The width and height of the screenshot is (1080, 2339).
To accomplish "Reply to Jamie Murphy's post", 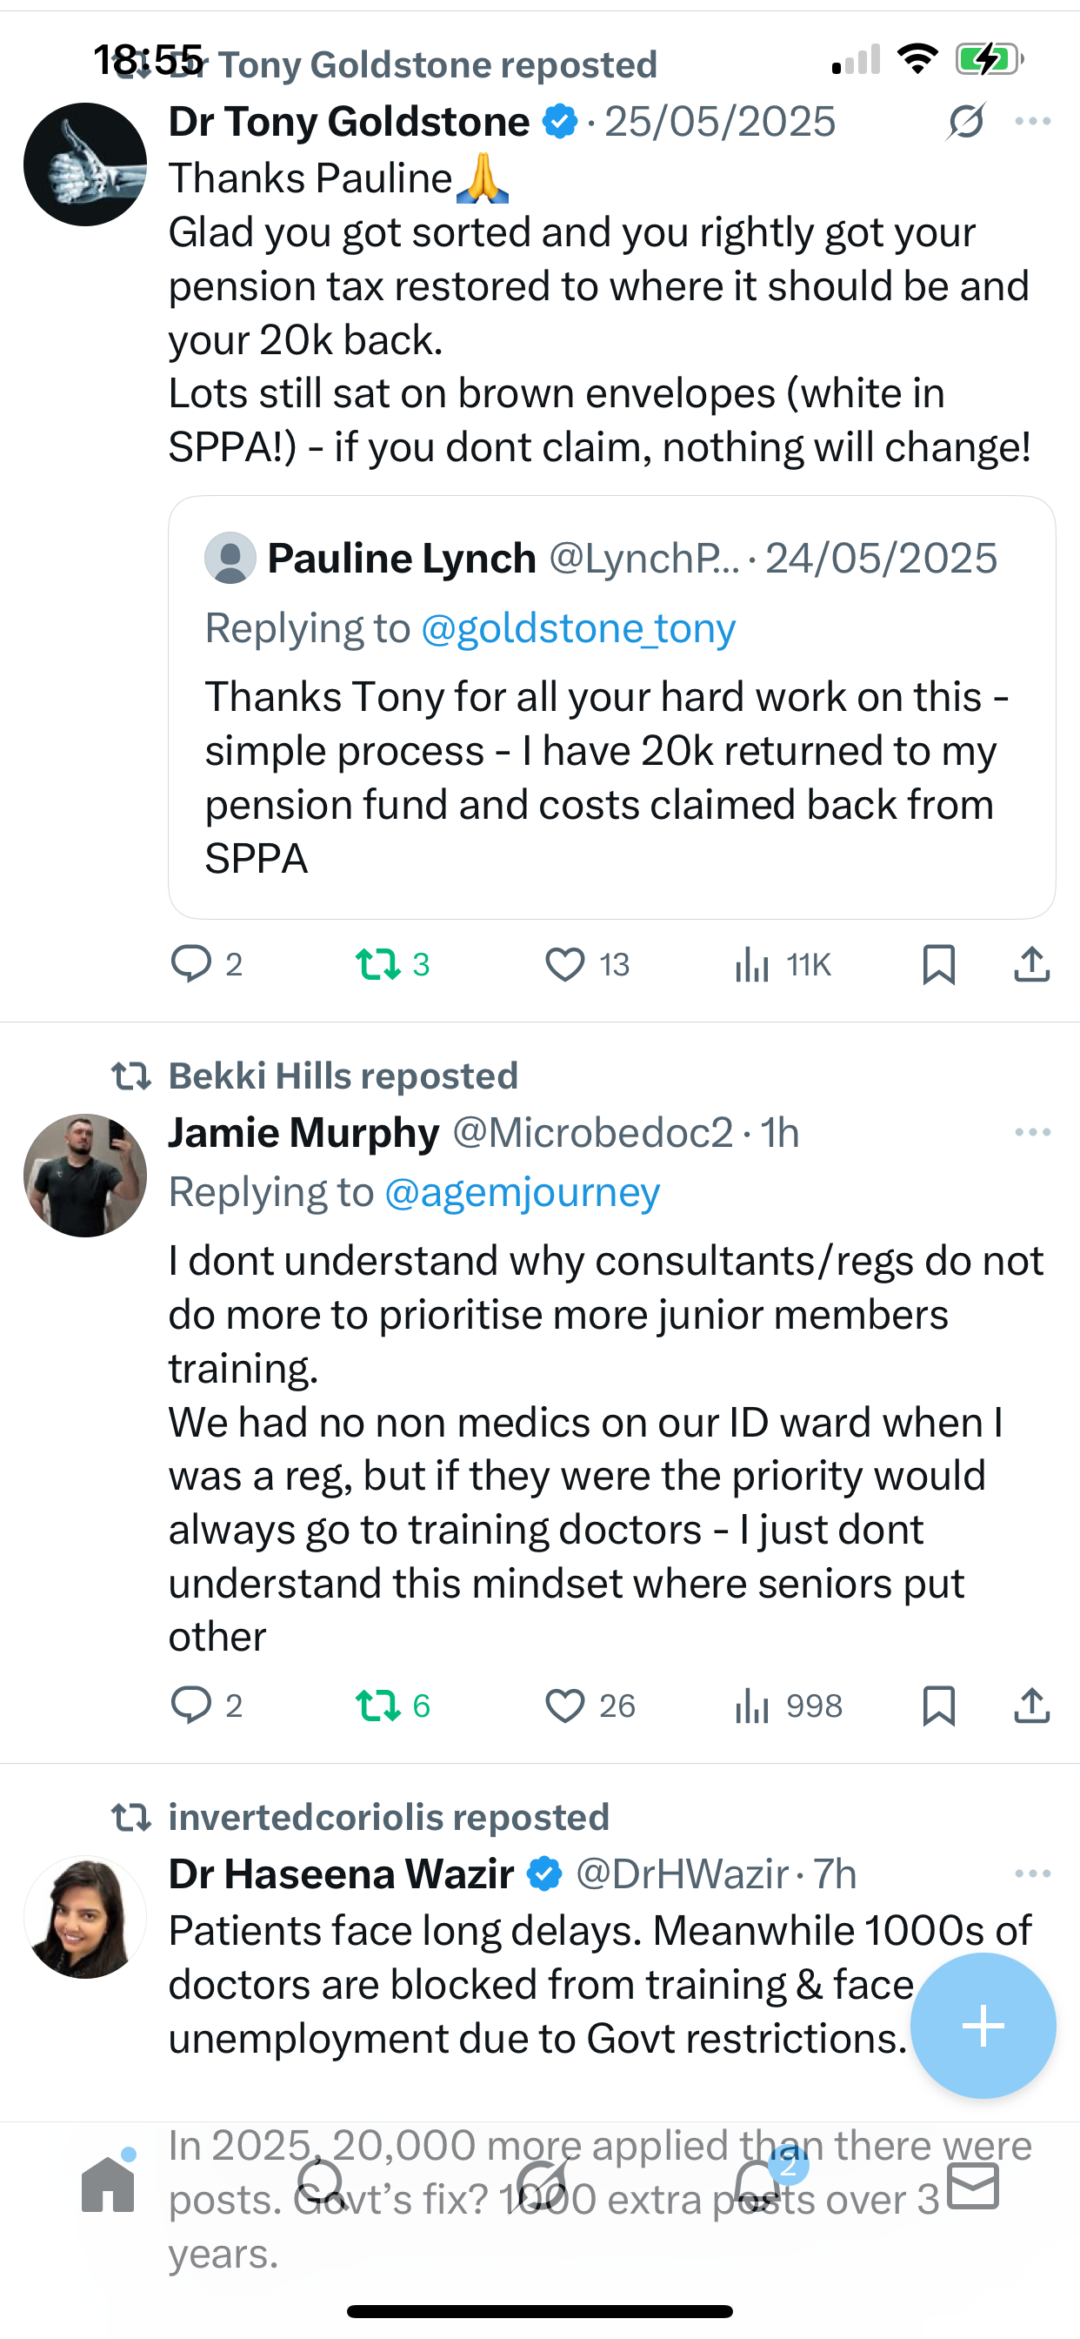I will click(x=190, y=1706).
